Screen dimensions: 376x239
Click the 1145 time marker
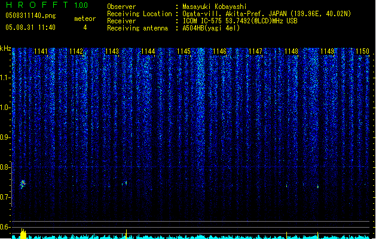[x=184, y=51]
